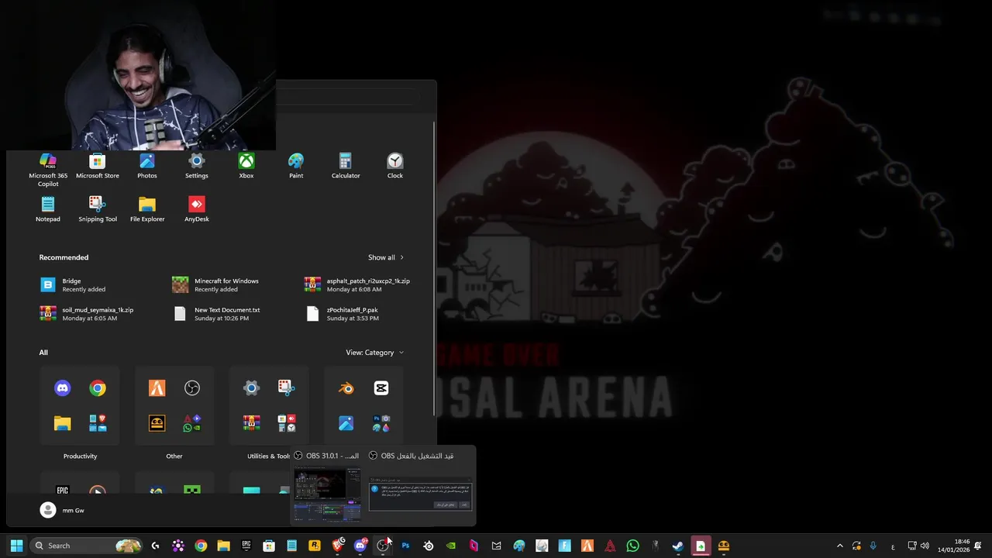Screen dimensions: 992x558
Task: Open the Productivity category folder label
Action: coord(80,456)
